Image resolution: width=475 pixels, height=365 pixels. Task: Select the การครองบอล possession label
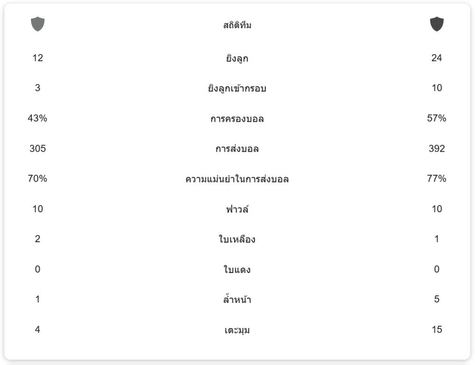click(x=237, y=119)
